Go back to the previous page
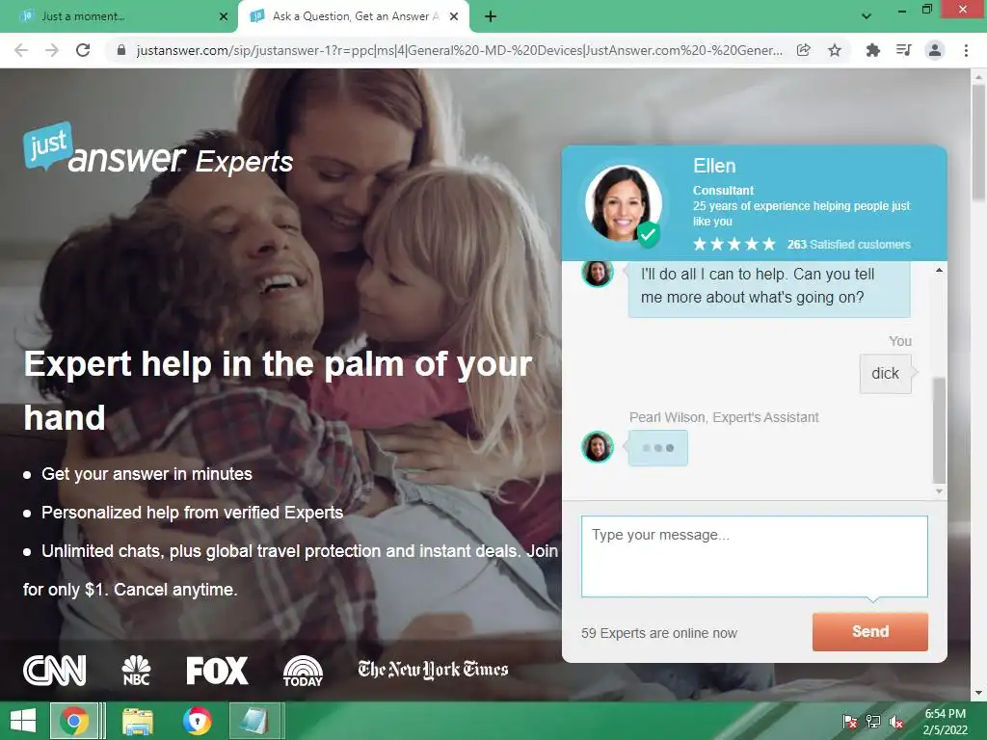Image resolution: width=987 pixels, height=740 pixels. click(x=21, y=50)
